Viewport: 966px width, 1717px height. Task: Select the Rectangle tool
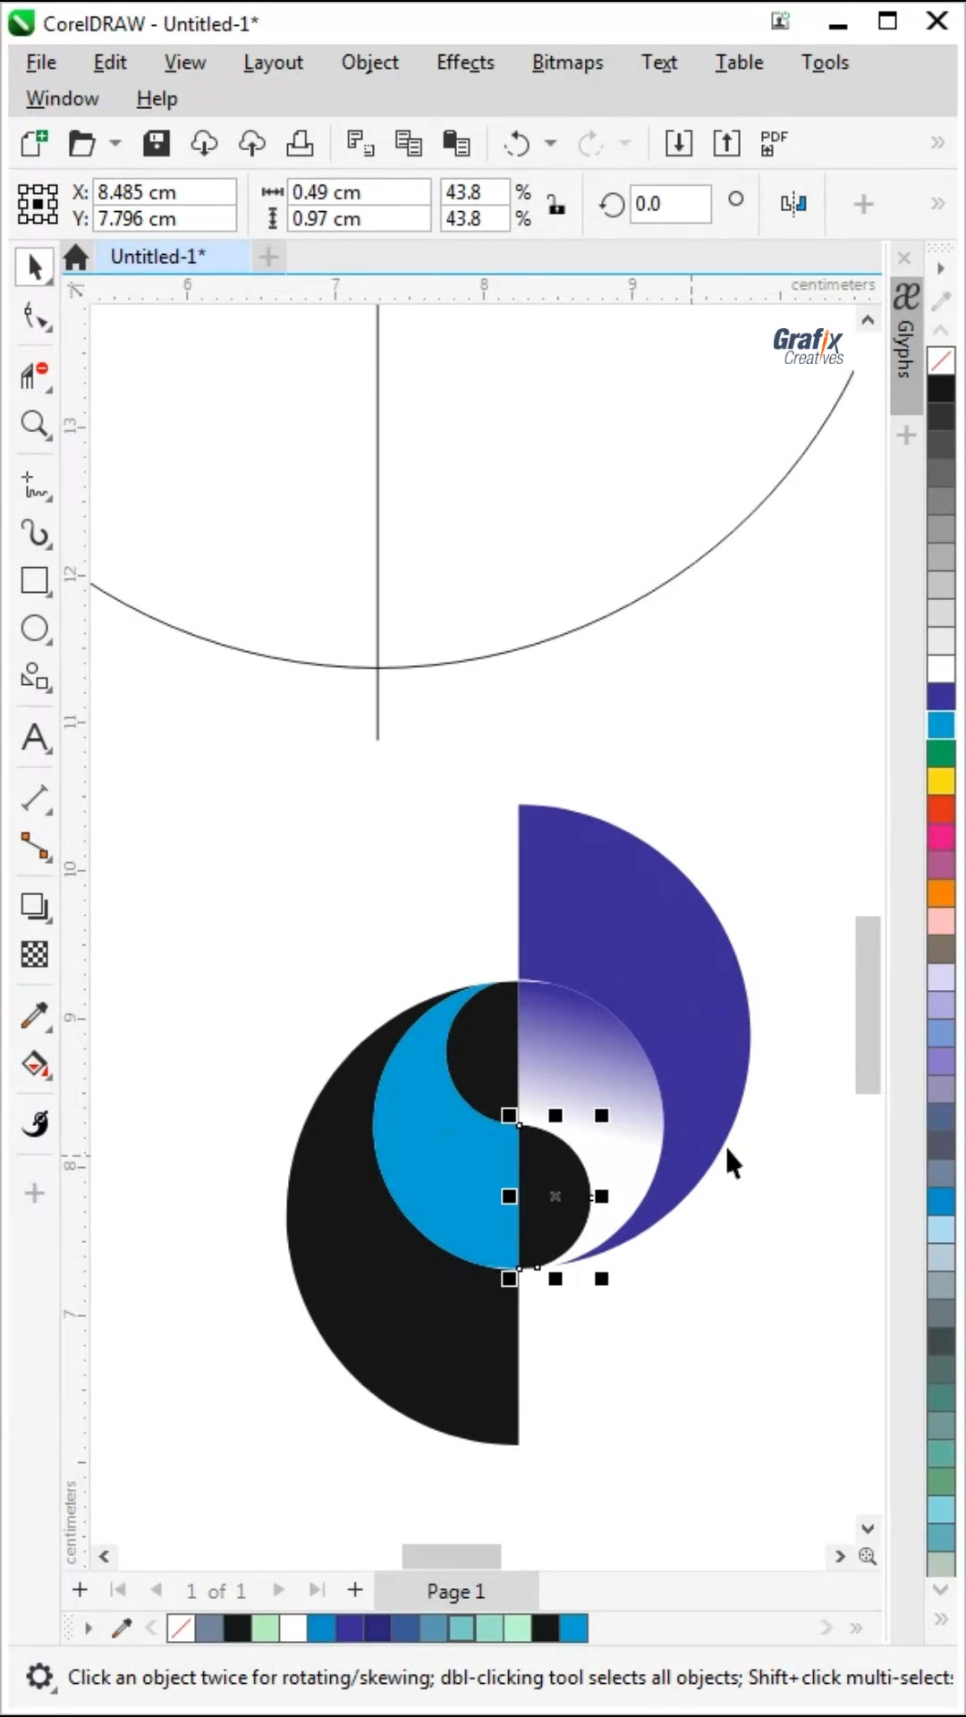(35, 581)
